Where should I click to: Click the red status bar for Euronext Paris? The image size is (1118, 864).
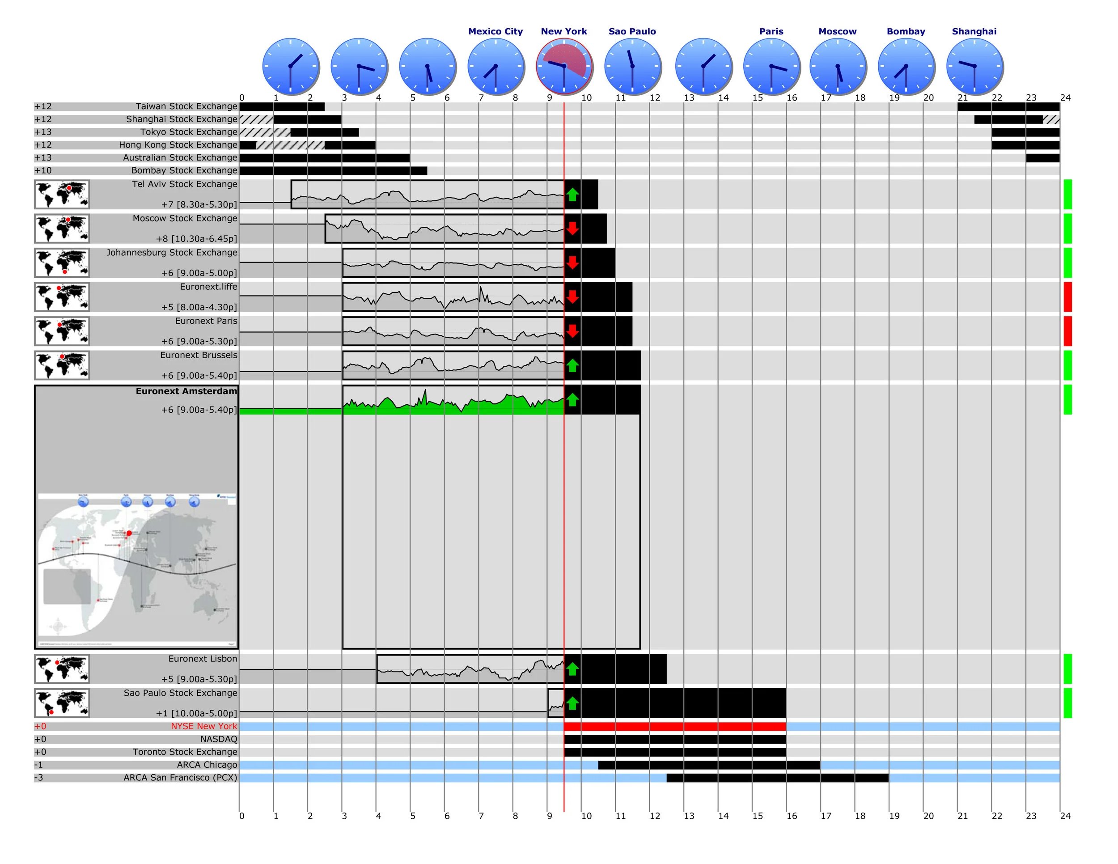point(1068,331)
